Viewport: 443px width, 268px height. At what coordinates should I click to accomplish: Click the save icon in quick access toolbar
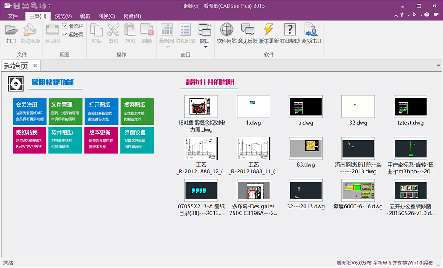pyautogui.click(x=16, y=6)
